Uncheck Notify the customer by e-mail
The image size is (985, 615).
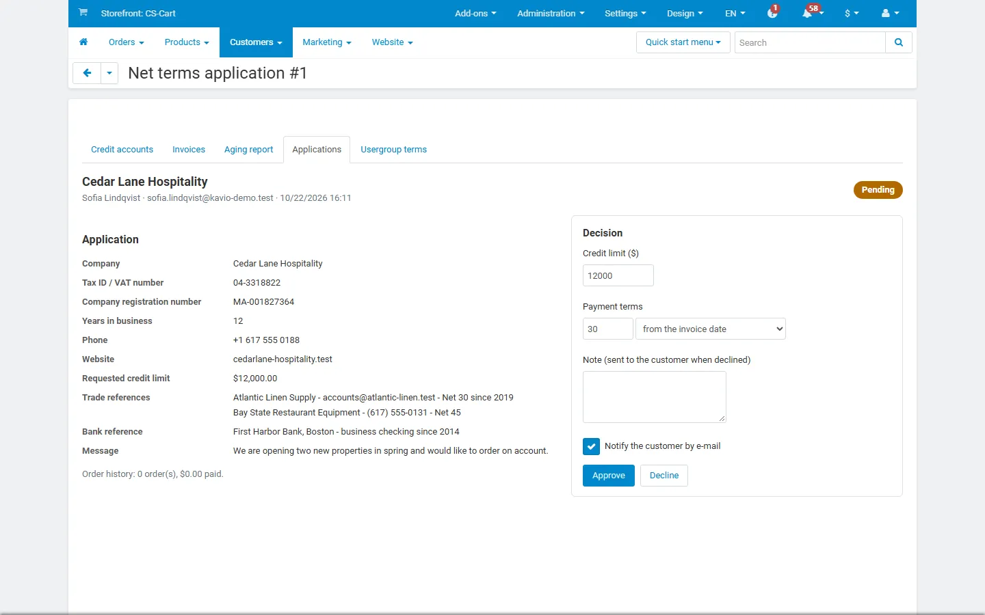click(592, 446)
